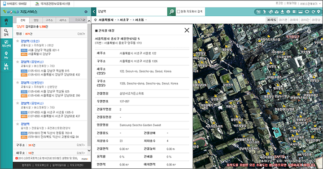Screen dimensions: 323x169
Task: Select the 구주소 results tab
Action: (x=49, y=20)
